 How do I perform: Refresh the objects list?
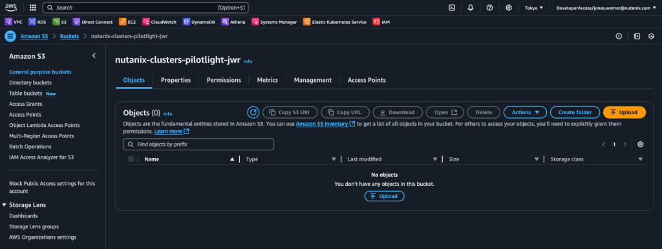(x=253, y=112)
